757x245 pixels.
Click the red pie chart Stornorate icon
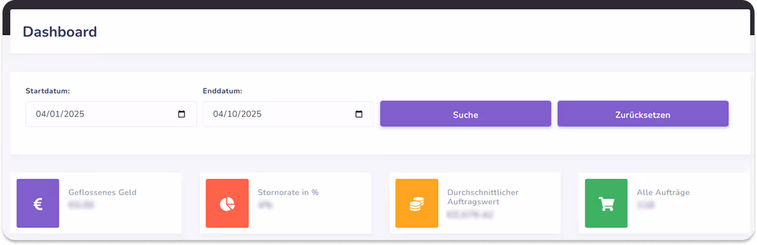click(x=227, y=203)
